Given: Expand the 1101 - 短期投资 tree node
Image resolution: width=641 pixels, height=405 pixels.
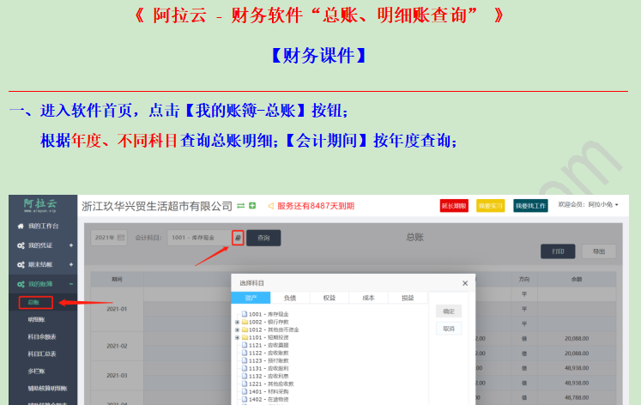Looking at the screenshot, I should pyautogui.click(x=237, y=337).
